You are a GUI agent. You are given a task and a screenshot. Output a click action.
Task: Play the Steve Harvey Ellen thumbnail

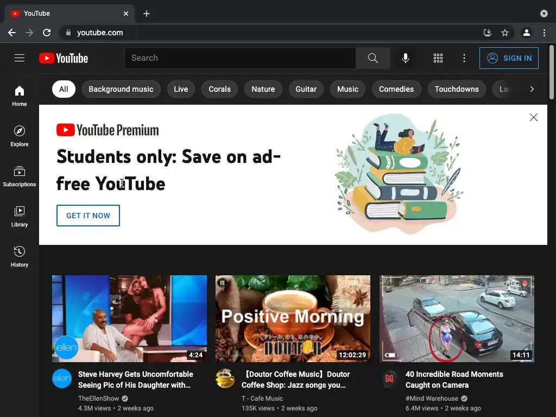coord(129,318)
